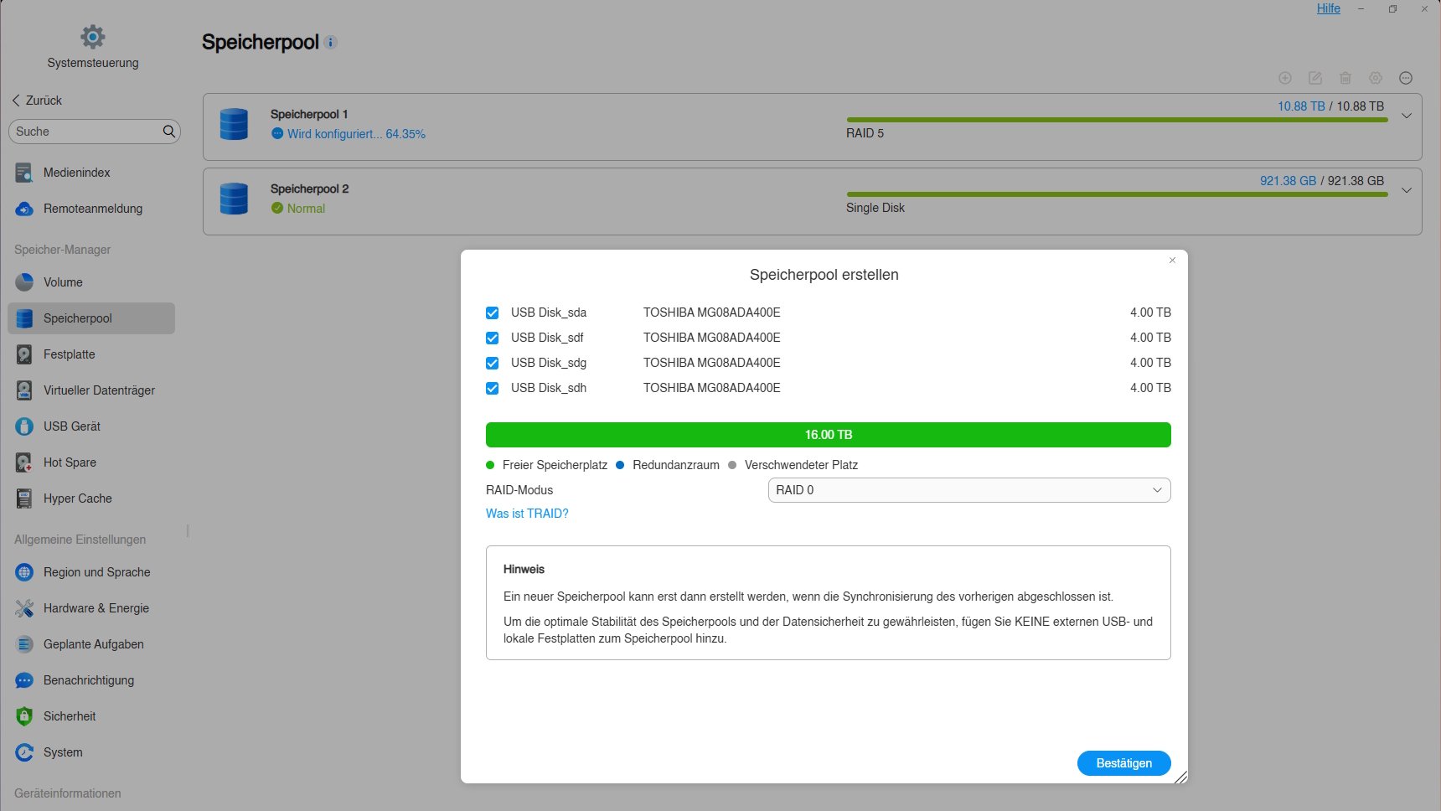Click the Bestätigen button
1441x811 pixels.
1123,763
